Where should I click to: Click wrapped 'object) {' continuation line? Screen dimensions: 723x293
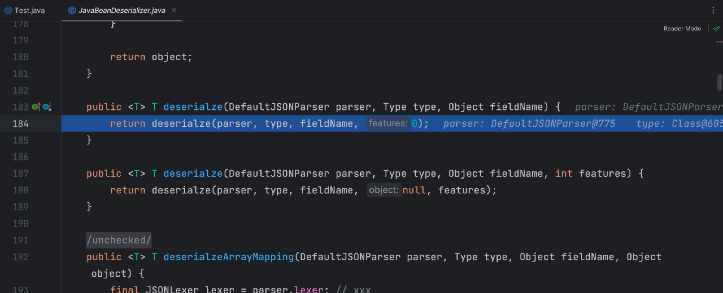118,274
